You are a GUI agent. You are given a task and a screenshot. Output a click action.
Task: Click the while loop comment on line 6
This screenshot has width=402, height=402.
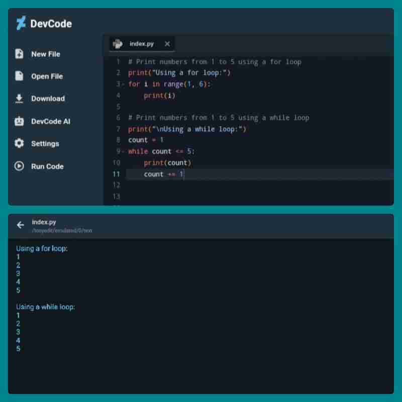pos(219,118)
